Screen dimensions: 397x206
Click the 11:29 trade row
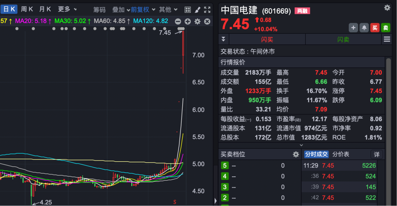click(340, 166)
